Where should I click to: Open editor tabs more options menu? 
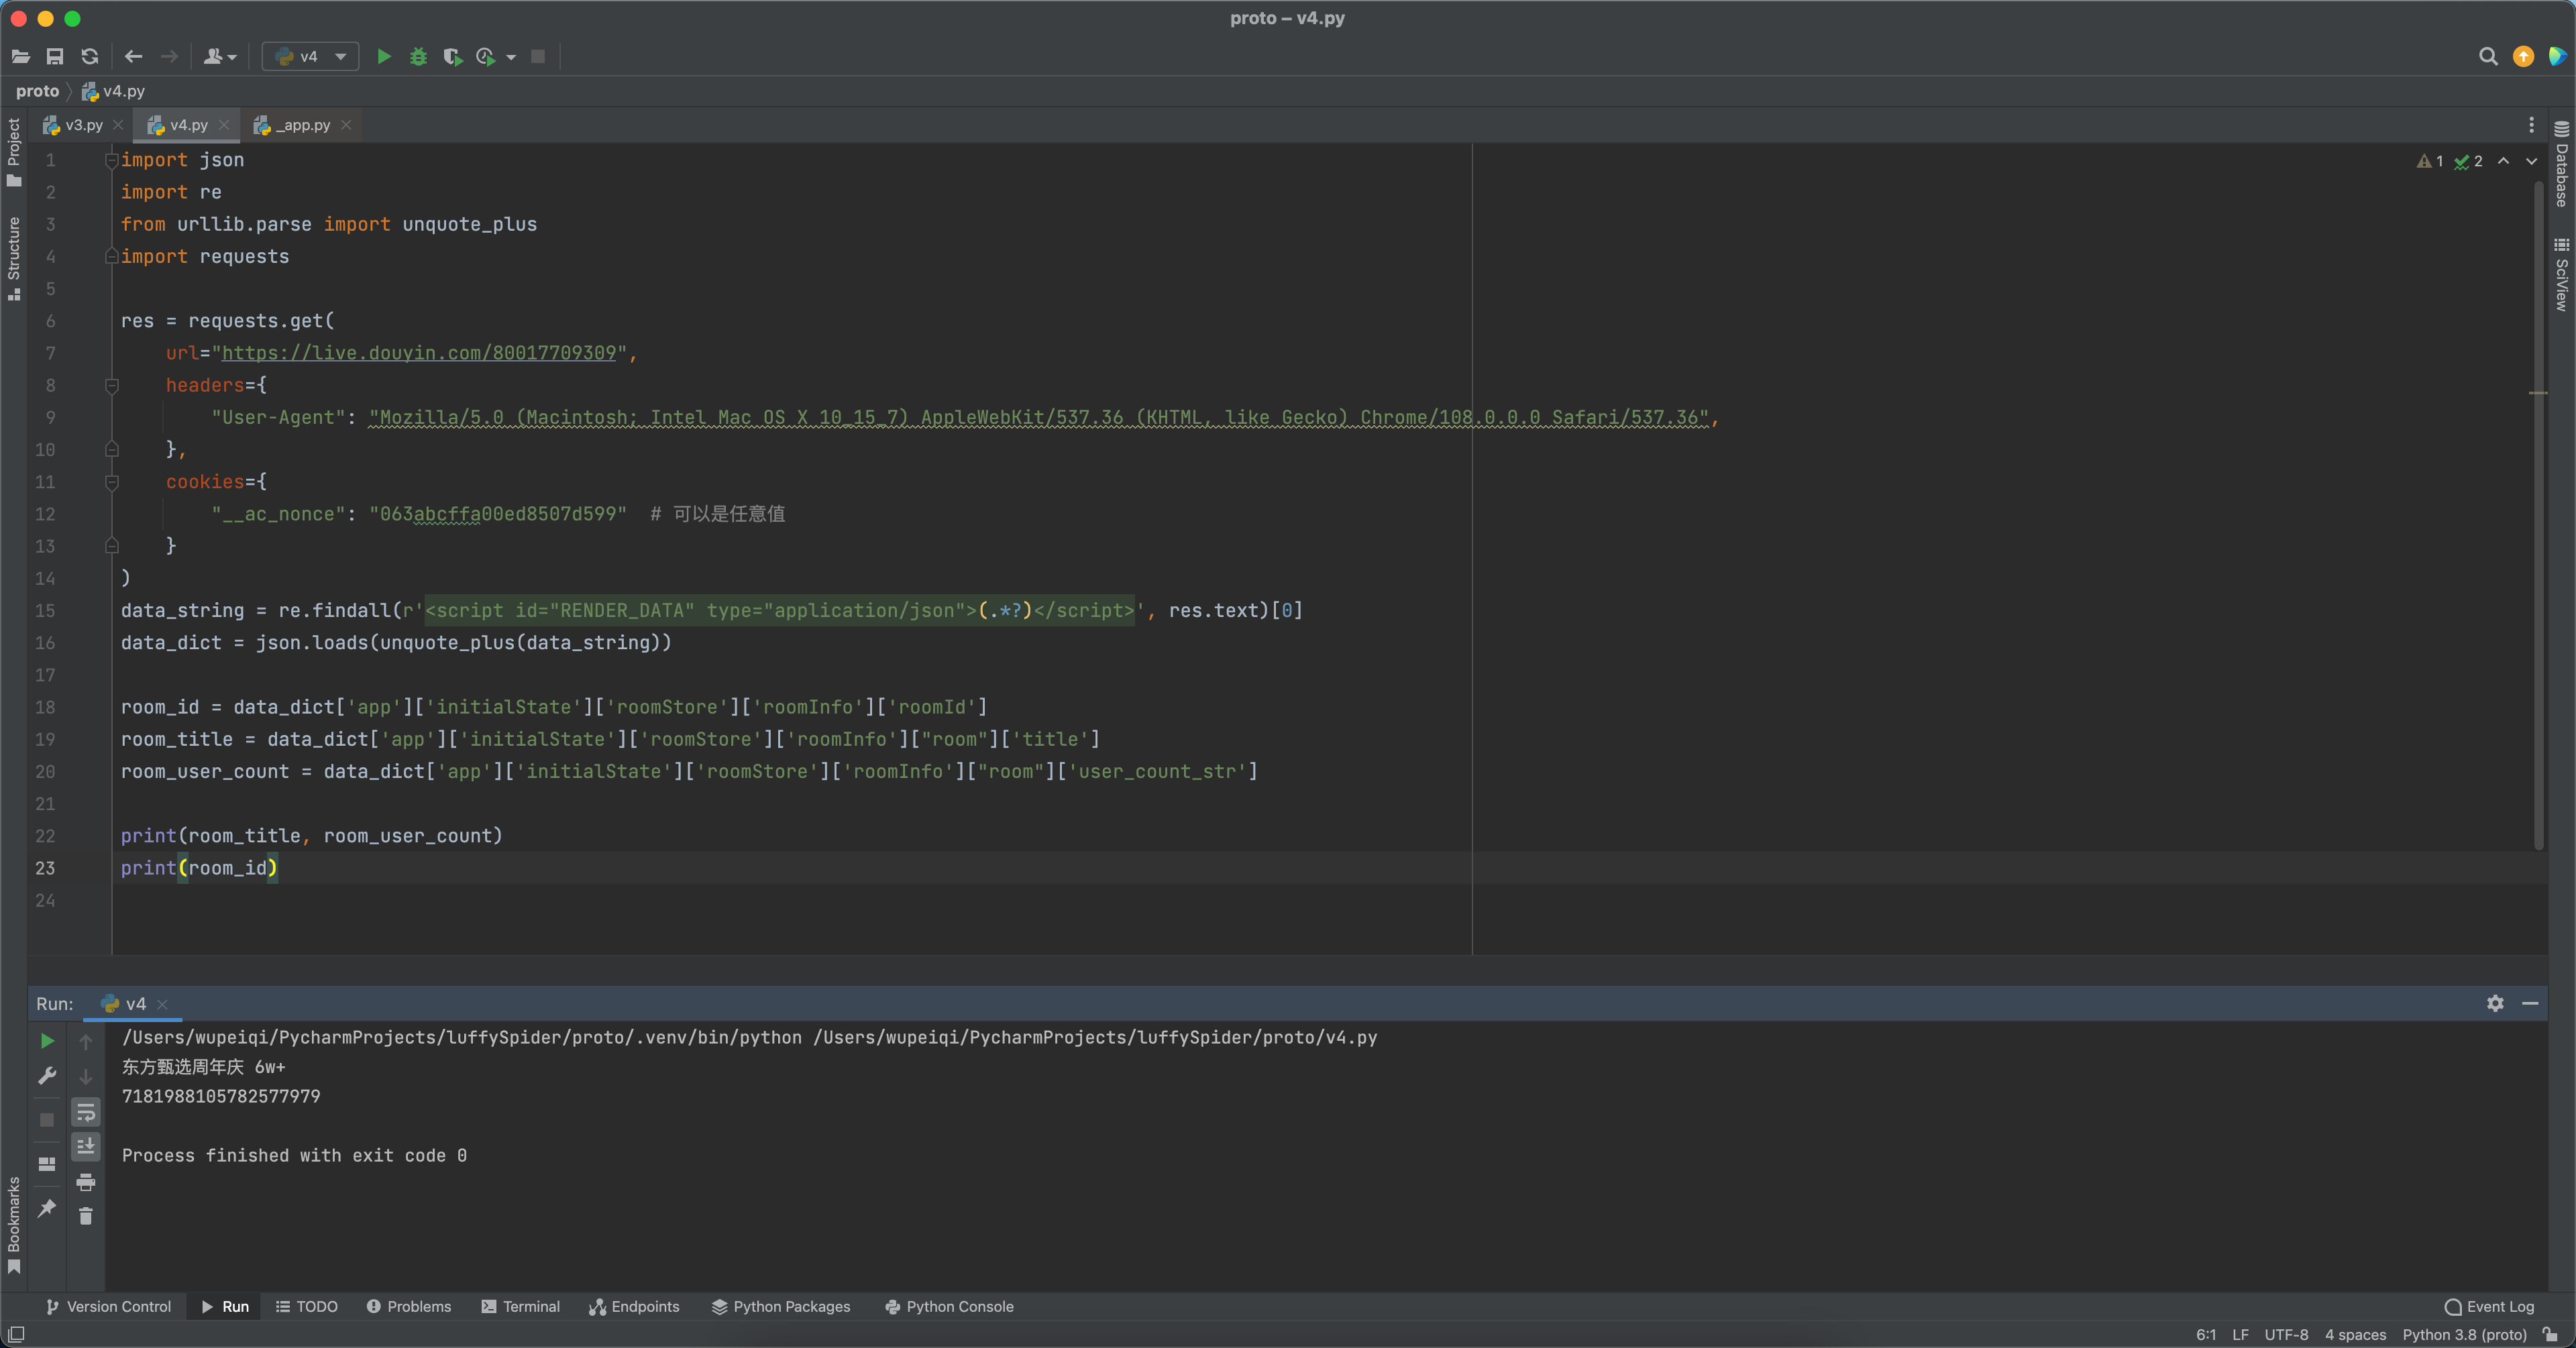click(x=2532, y=125)
